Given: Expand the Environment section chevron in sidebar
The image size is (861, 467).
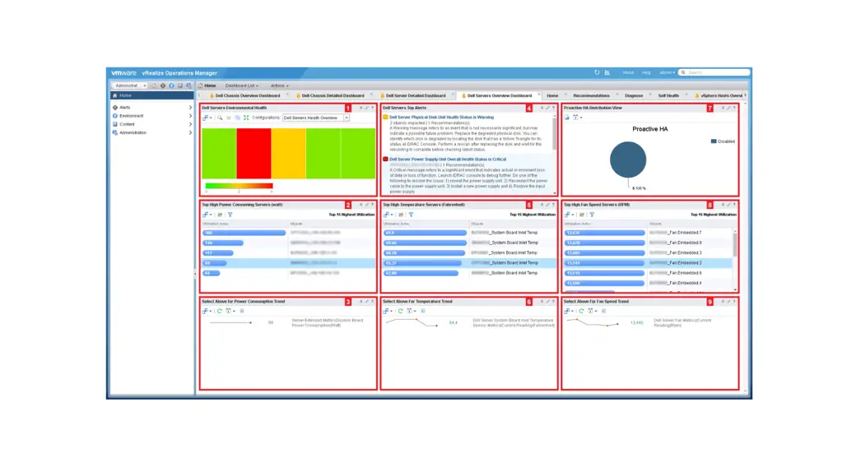Looking at the screenshot, I should coord(190,116).
